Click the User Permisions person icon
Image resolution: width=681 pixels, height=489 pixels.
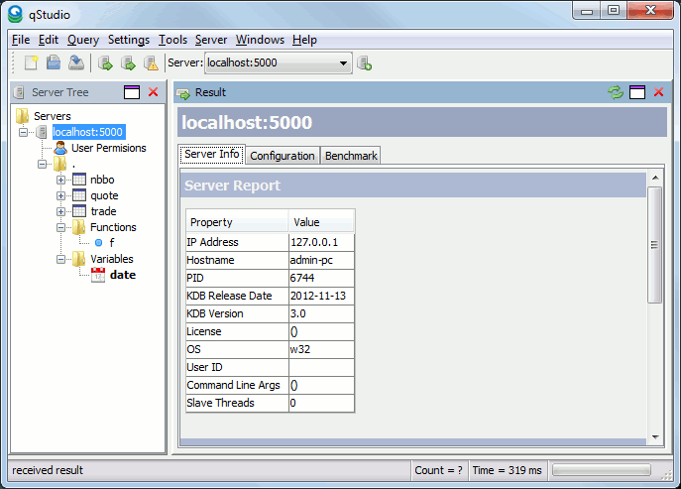point(60,148)
